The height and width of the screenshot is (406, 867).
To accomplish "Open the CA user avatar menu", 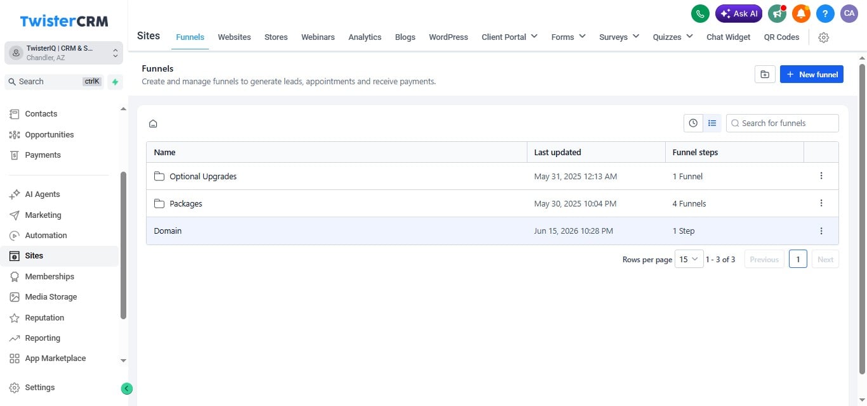I will click(x=849, y=13).
